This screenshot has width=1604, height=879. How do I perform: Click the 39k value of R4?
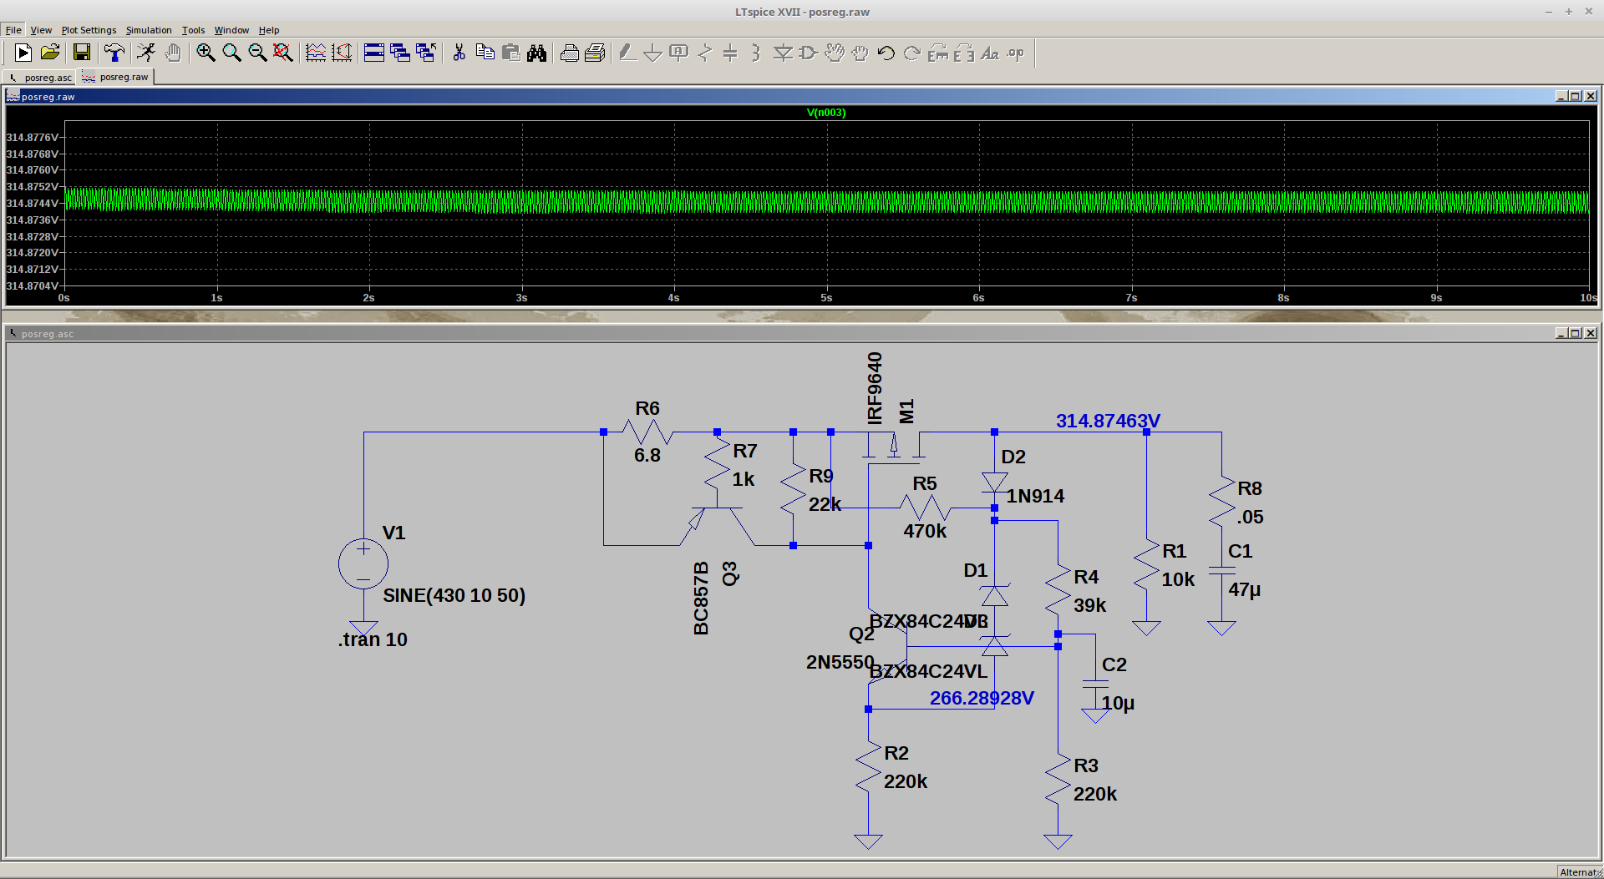(1090, 605)
